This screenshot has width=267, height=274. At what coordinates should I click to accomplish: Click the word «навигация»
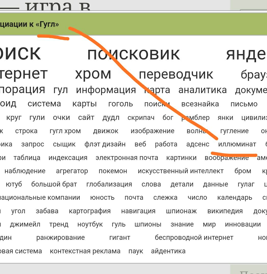pyautogui.click(x=138, y=211)
